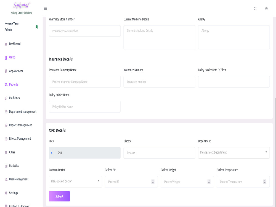Focus the Disease input field
The image size is (276, 207).
[159, 153]
